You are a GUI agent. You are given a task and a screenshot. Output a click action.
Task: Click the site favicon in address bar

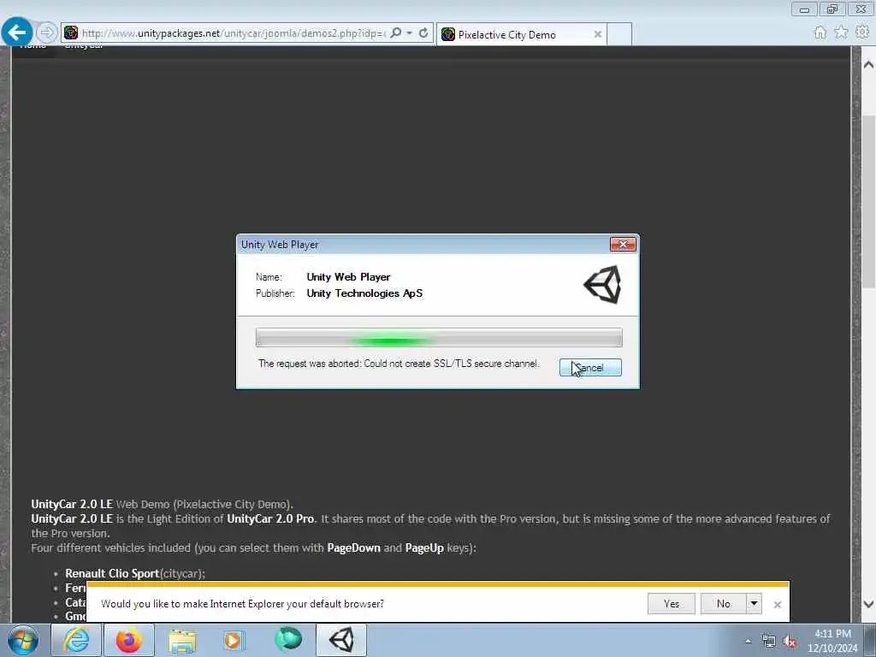pos(71,33)
